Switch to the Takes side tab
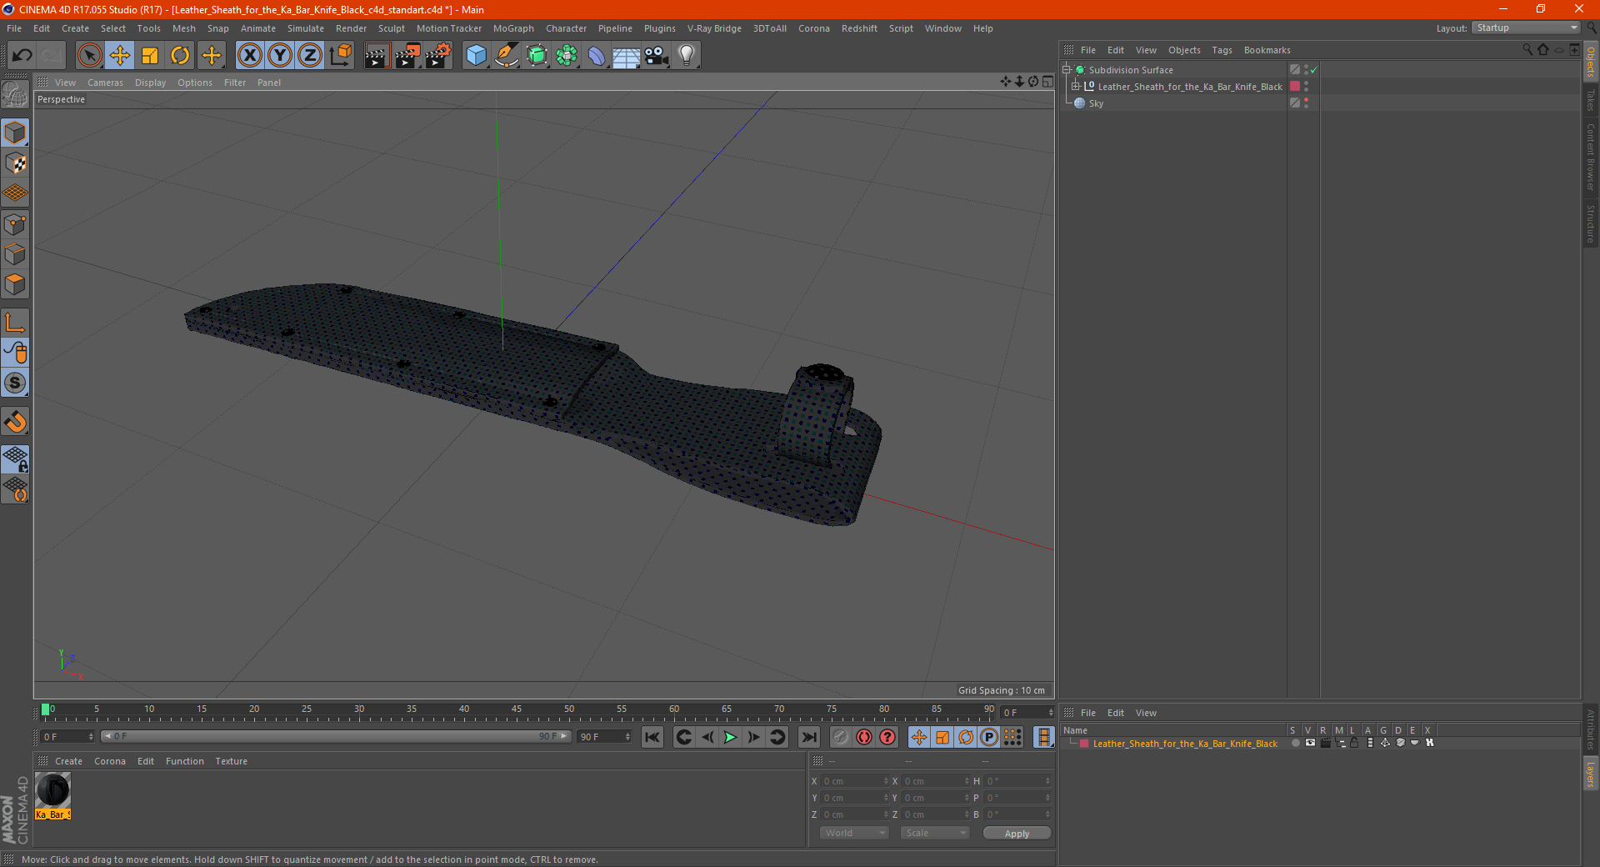 pos(1591,100)
